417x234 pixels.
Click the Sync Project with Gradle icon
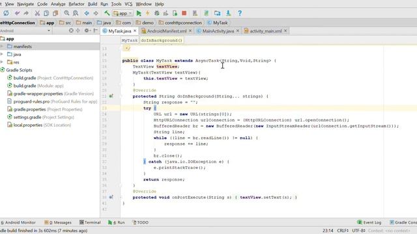point(206,13)
